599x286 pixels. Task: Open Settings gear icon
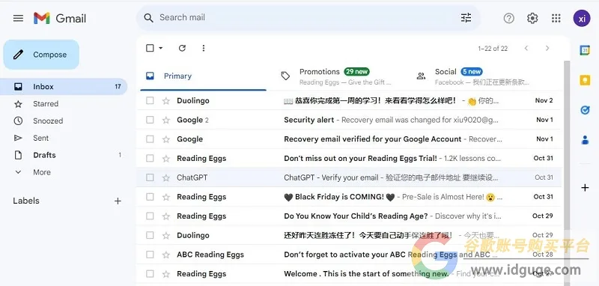click(x=532, y=18)
